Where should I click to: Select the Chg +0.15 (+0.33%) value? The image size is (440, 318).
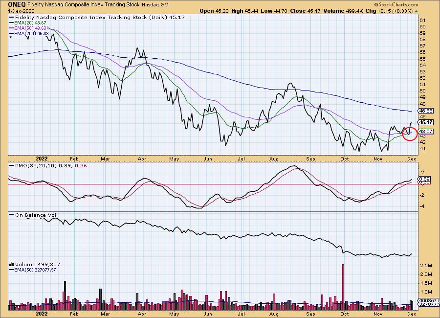390,11
